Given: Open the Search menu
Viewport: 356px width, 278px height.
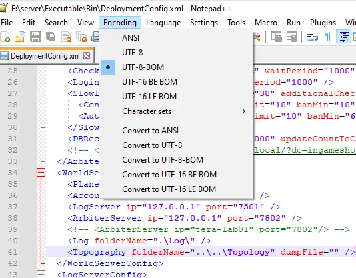Looking at the screenshot, I should [x=56, y=23].
